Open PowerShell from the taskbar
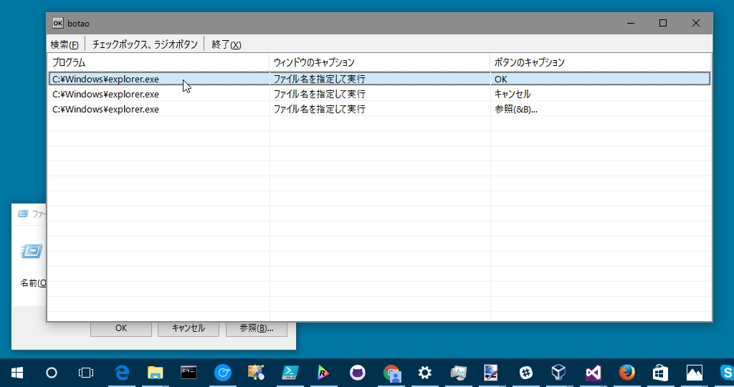The width and height of the screenshot is (734, 387). tap(290, 373)
